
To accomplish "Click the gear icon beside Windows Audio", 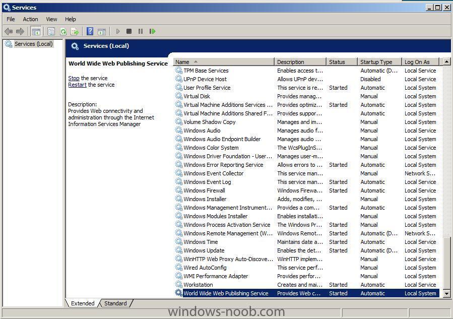I will [179, 131].
